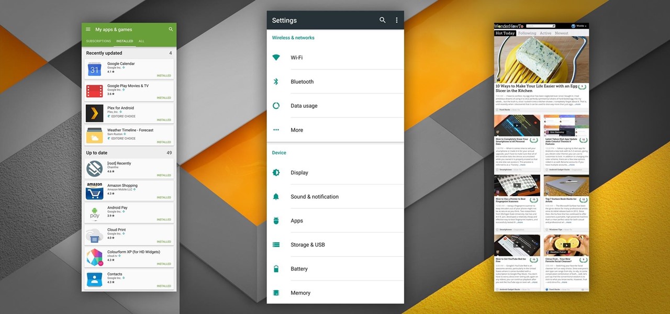Click the 'Amazon Shopping' app title

[x=122, y=185]
